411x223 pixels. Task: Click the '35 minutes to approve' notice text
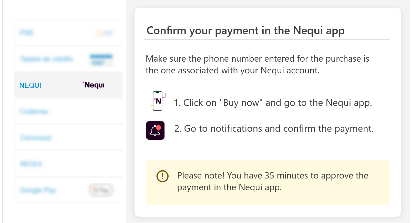273,181
